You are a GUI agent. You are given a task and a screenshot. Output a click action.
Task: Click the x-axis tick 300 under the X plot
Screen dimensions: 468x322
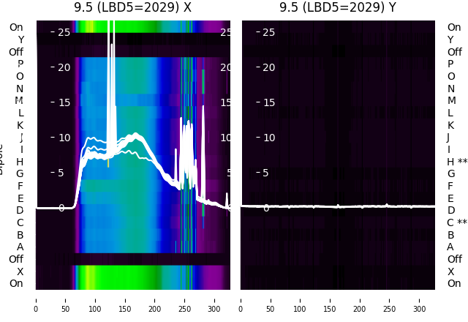click(x=214, y=309)
